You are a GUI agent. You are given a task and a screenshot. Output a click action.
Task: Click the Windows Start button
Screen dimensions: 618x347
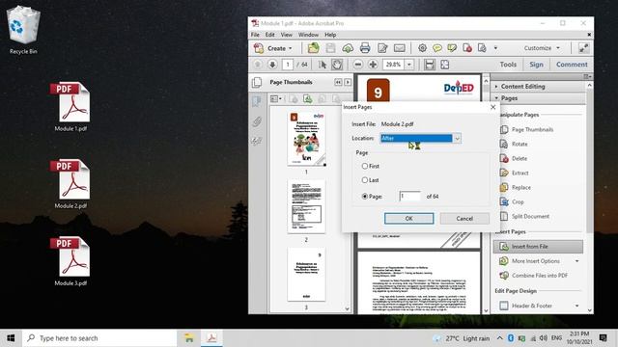[x=11, y=338]
